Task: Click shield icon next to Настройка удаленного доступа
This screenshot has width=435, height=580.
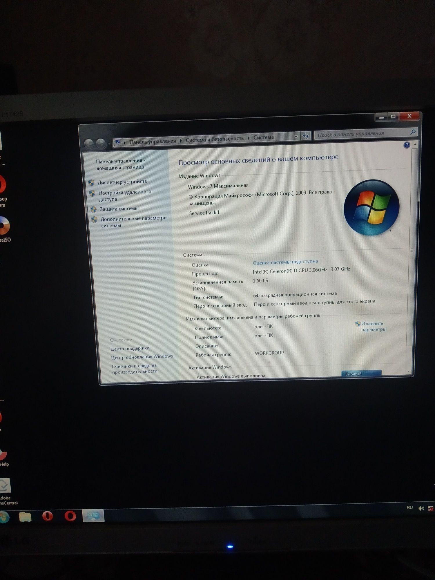Action: click(x=92, y=193)
